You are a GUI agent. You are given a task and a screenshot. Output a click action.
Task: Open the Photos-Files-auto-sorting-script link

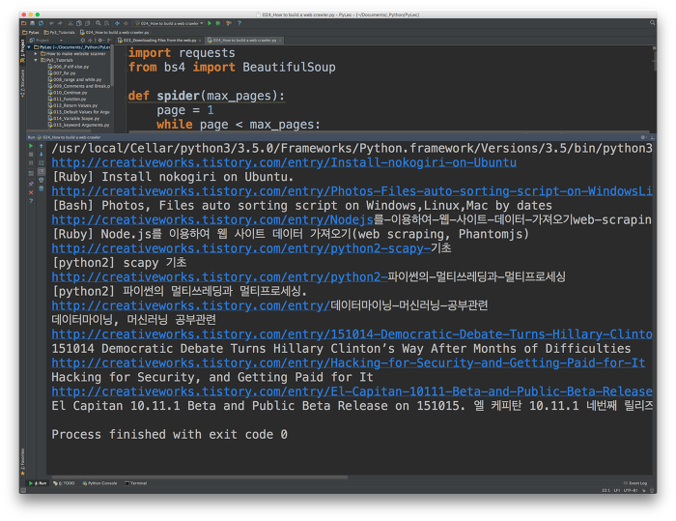tap(352, 191)
